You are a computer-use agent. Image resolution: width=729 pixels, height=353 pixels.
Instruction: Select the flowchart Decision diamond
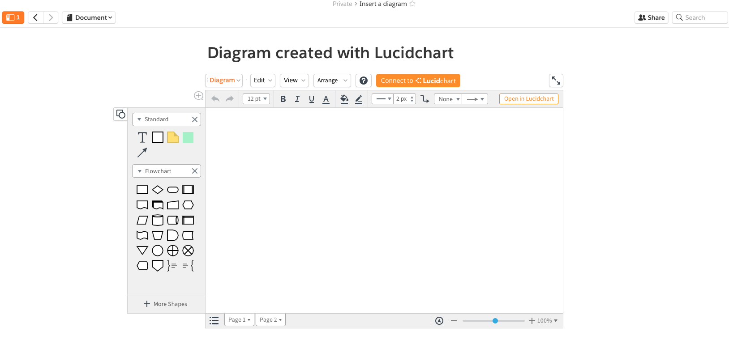click(158, 190)
